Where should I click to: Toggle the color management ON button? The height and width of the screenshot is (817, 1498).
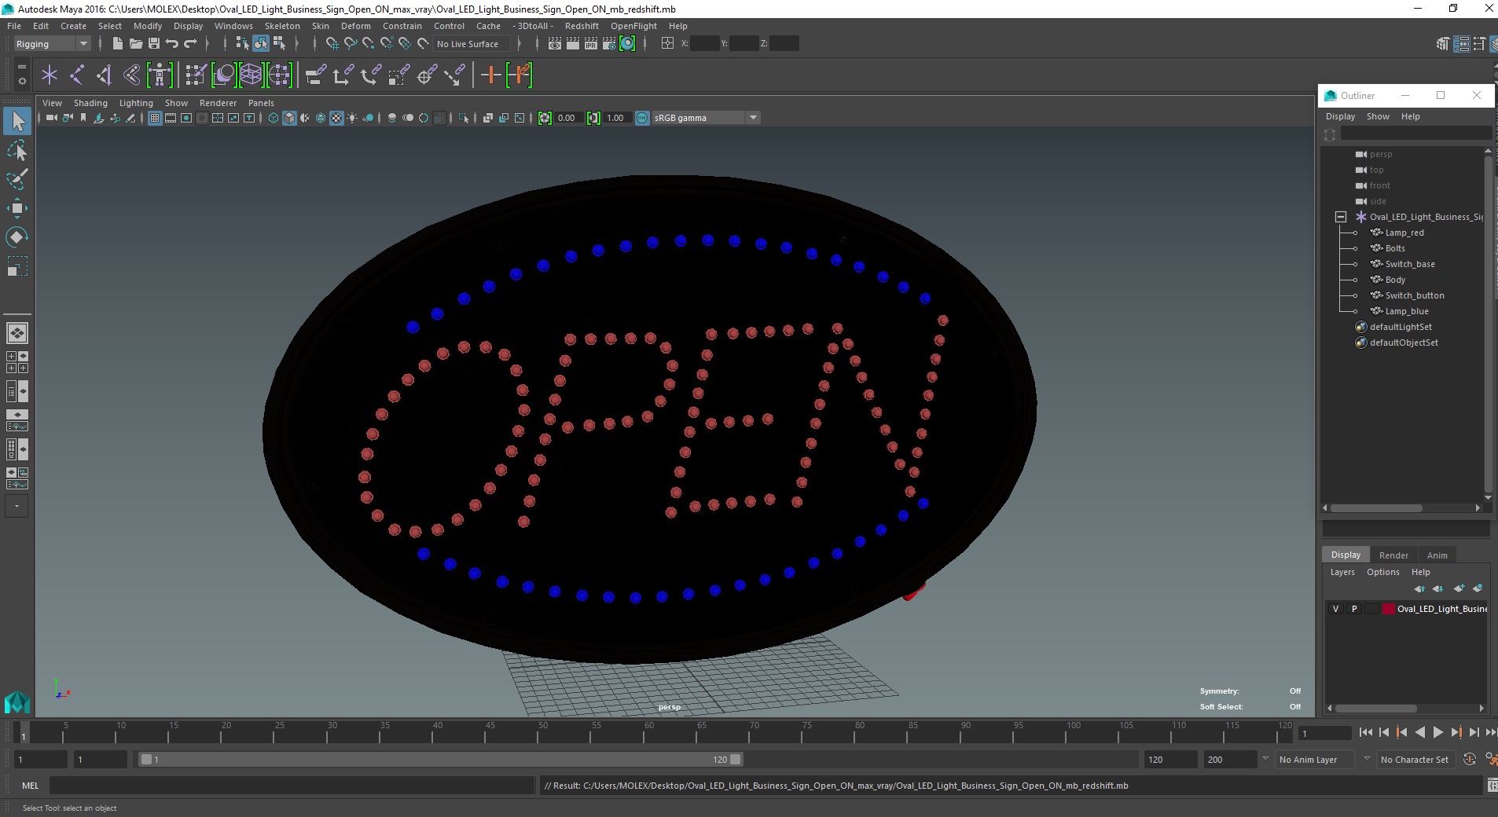tap(642, 118)
